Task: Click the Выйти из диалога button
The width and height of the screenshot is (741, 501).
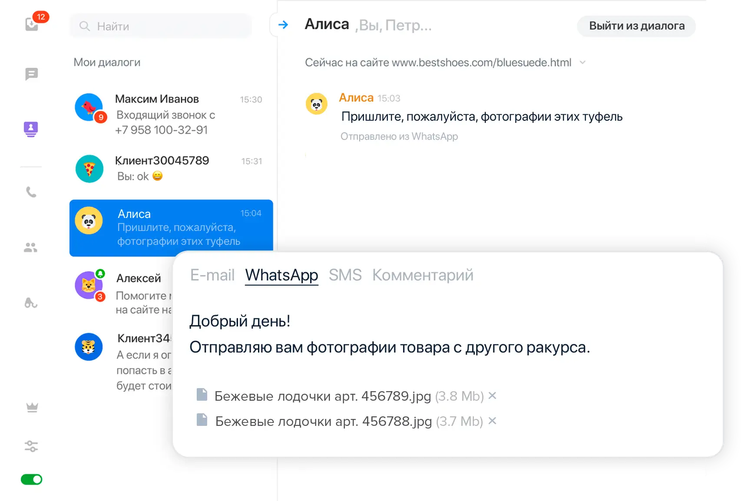Action: click(x=636, y=26)
